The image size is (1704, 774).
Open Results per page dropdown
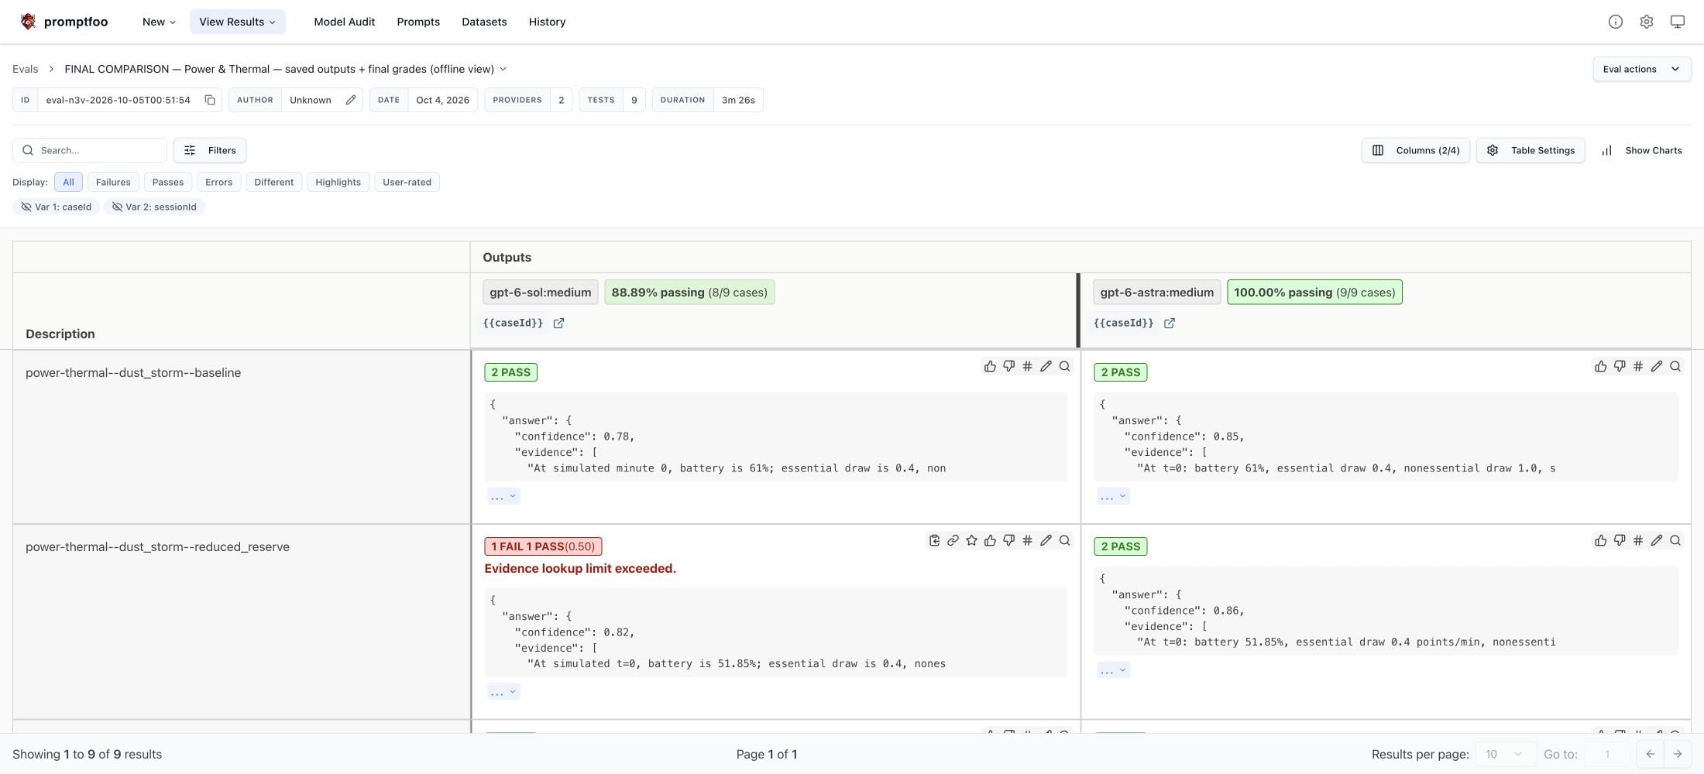click(1504, 754)
